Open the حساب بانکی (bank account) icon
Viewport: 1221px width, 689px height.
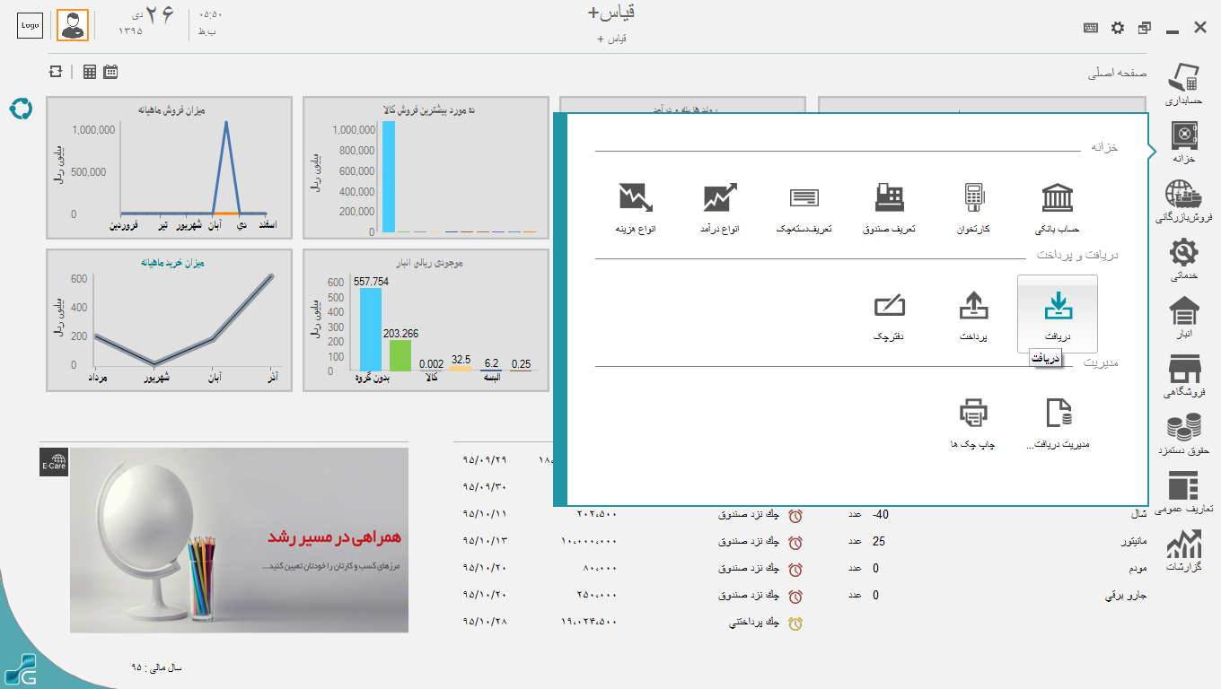pos(1057,209)
